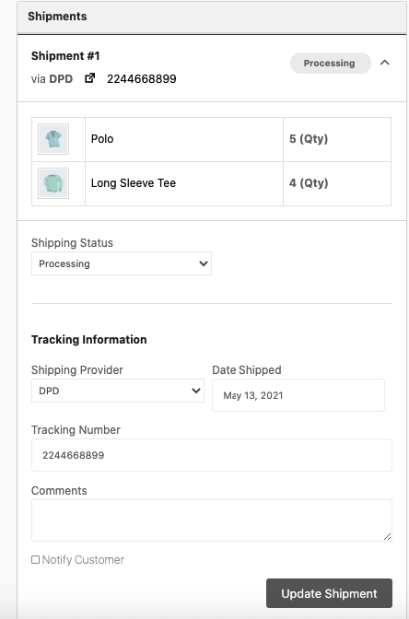Click the Long Sleeve Tee product name

(134, 183)
